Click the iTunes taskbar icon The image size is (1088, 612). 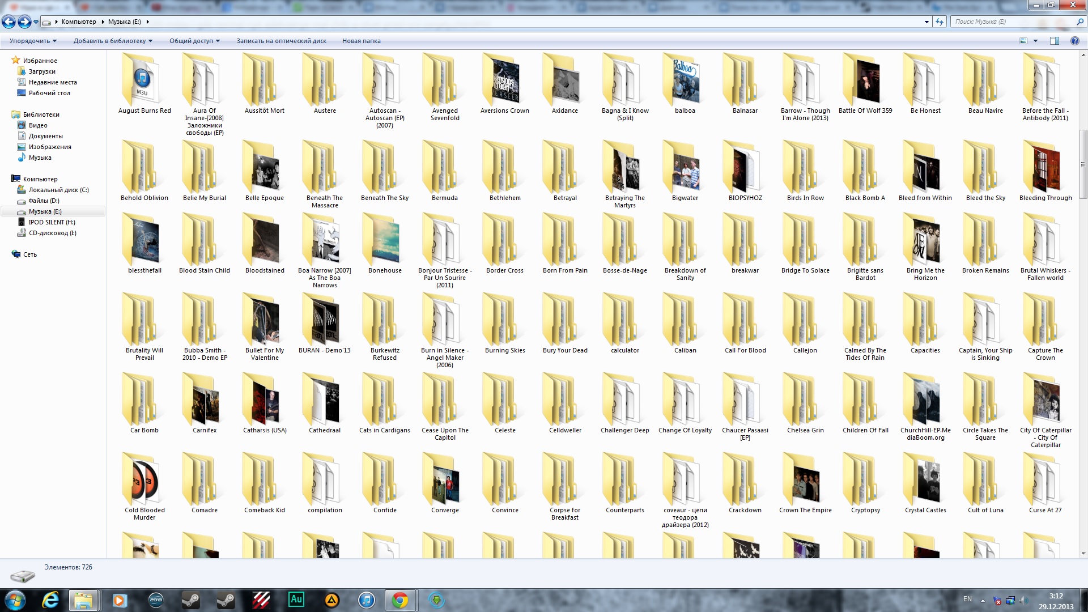pyautogui.click(x=367, y=600)
